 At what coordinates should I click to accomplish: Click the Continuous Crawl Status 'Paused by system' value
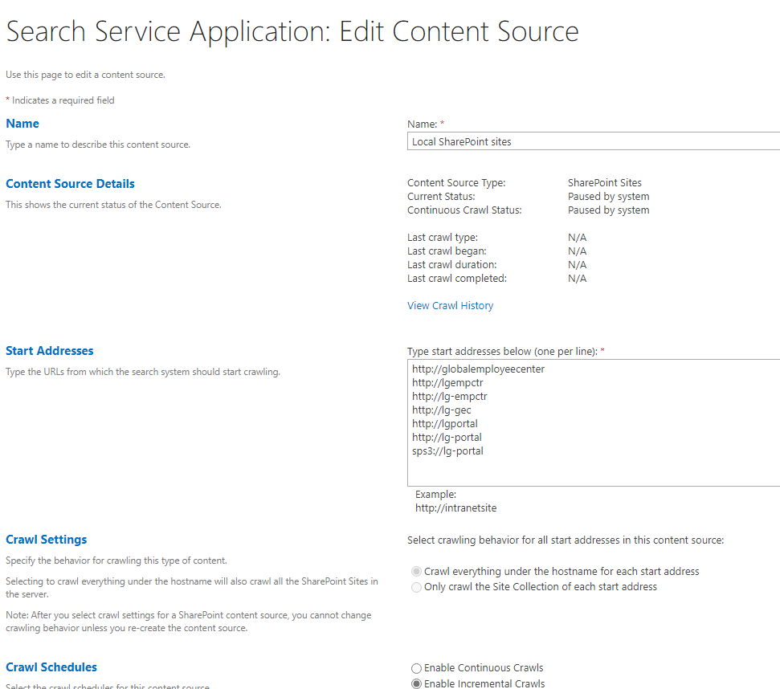click(608, 210)
